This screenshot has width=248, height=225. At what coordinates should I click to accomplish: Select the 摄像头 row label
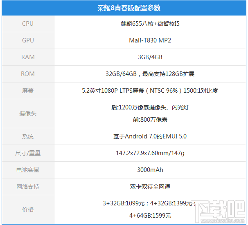[x=28, y=114]
